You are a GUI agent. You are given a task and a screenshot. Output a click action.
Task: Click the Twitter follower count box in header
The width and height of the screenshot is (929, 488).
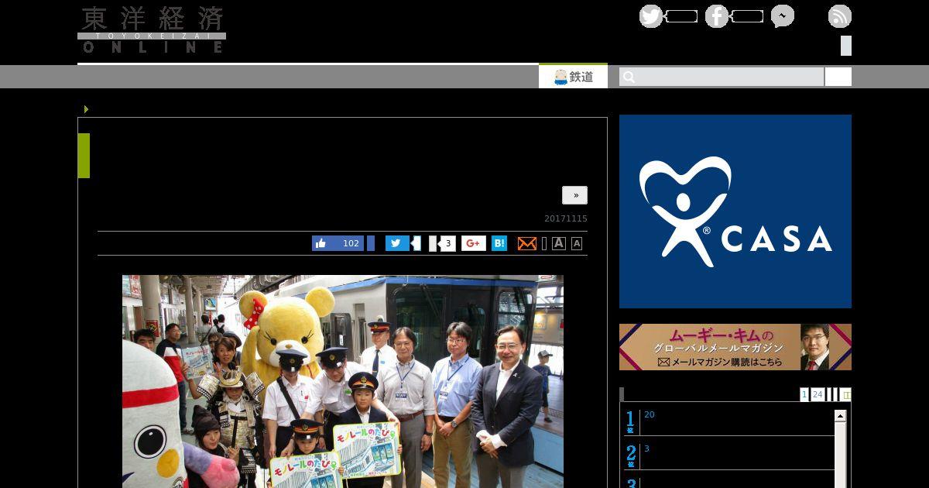(x=681, y=16)
